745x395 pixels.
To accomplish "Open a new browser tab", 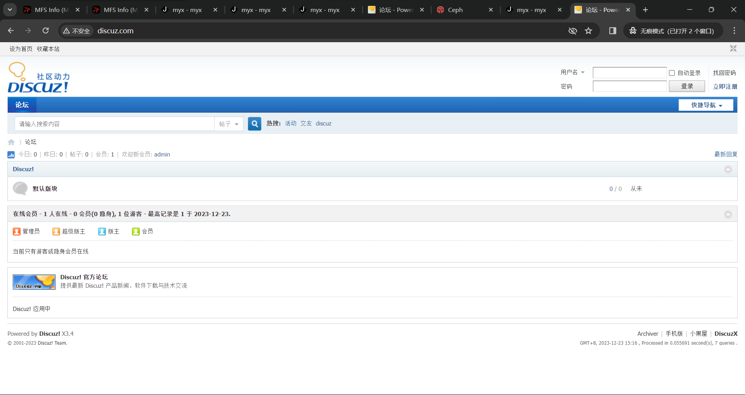I will point(645,10).
